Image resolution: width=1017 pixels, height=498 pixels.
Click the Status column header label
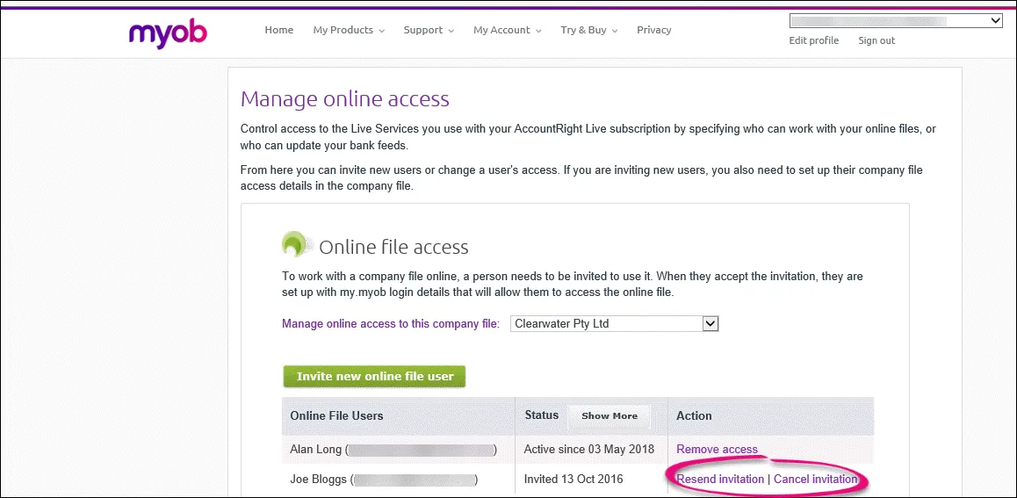pyautogui.click(x=542, y=415)
